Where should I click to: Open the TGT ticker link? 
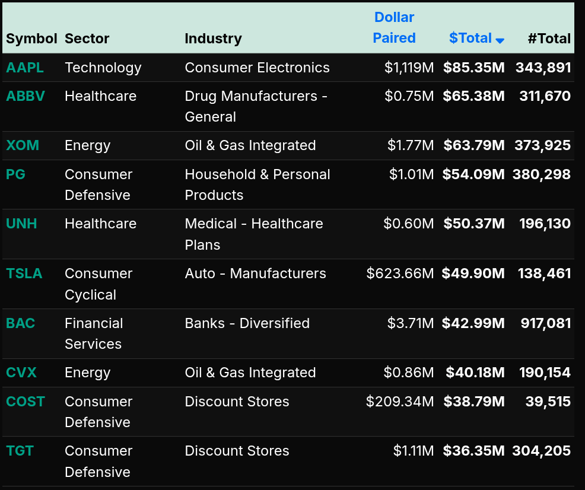[20, 451]
